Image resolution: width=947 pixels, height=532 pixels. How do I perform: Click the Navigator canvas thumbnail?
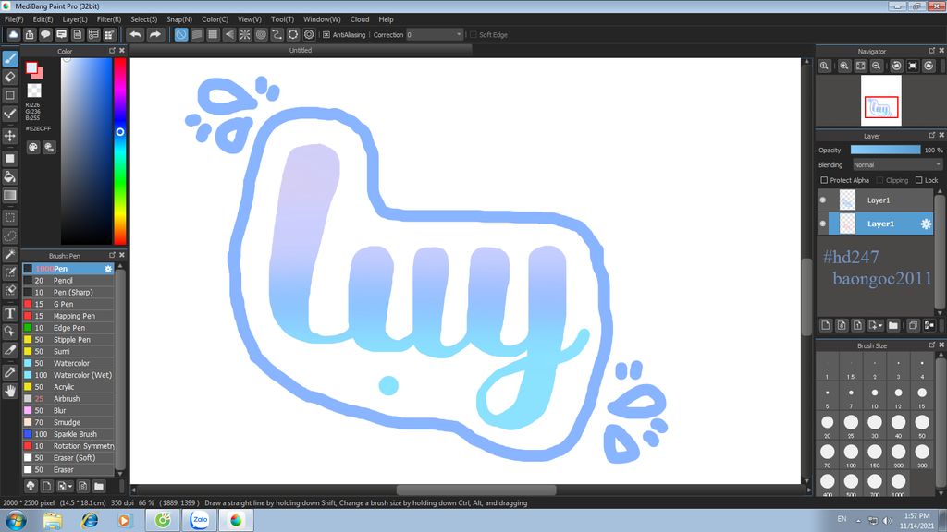click(x=880, y=101)
